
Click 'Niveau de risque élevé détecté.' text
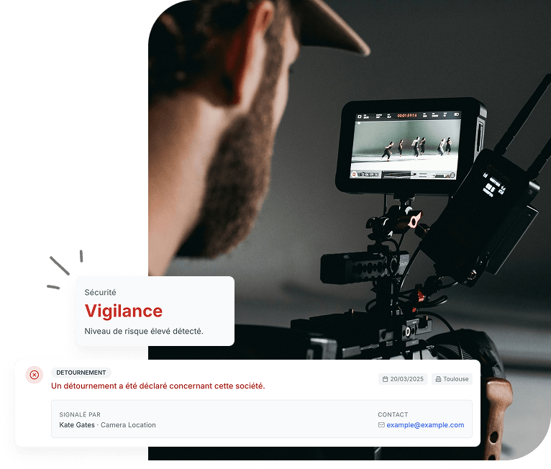(144, 331)
